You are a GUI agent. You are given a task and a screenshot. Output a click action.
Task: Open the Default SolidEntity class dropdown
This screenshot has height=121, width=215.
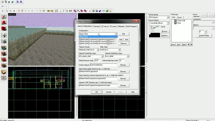[x=128, y=56]
